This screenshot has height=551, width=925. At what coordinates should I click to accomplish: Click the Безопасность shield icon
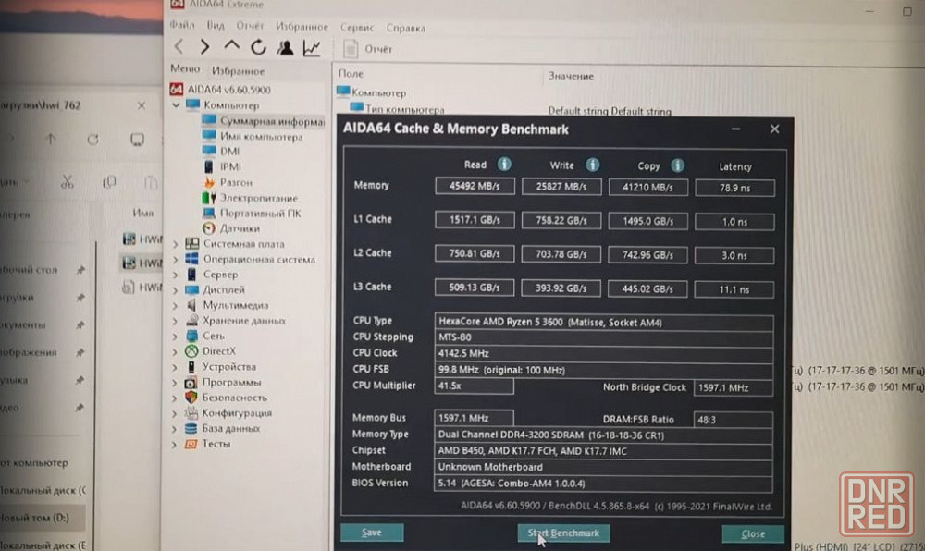[191, 398]
